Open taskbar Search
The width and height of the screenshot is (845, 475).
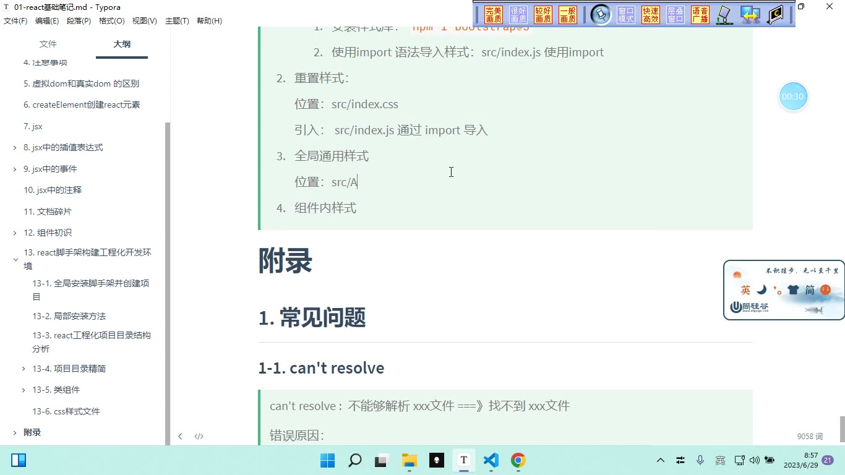coord(354,460)
